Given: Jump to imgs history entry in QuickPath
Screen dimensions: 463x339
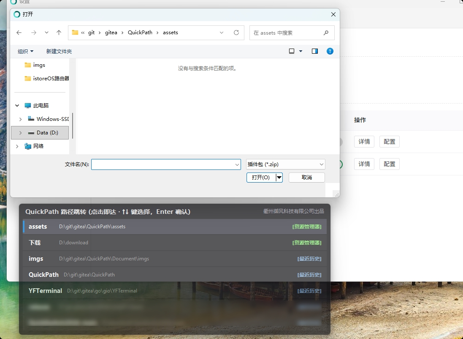Looking at the screenshot, I should [175, 259].
